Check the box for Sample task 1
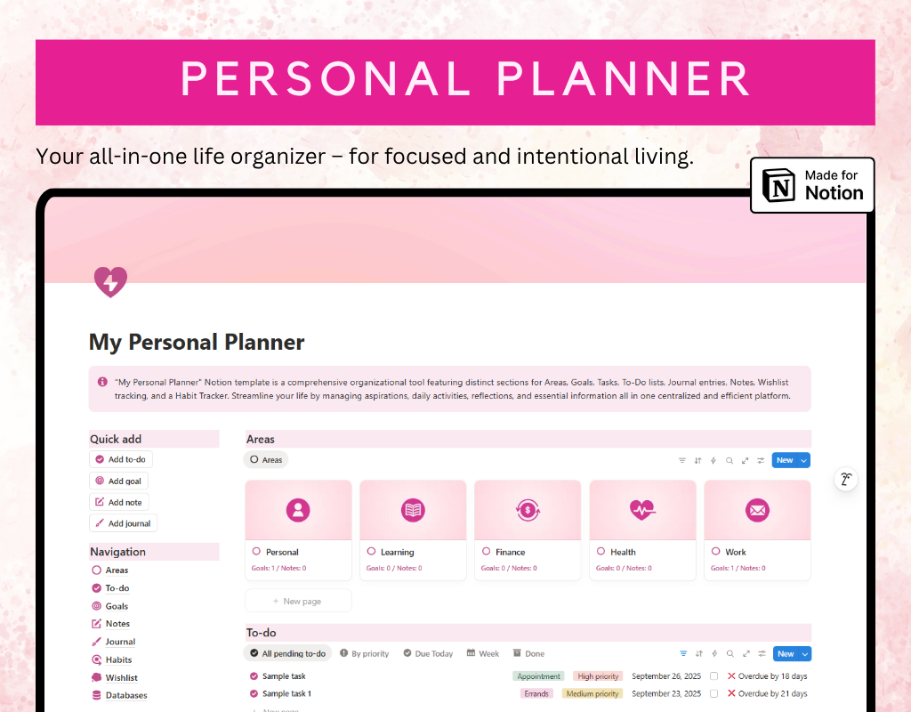The height and width of the screenshot is (712, 911). coord(713,693)
